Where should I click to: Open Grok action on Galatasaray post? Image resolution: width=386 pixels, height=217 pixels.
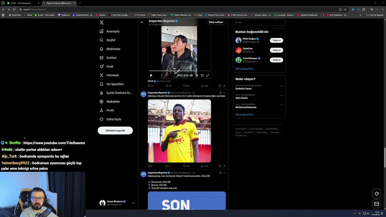tap(220, 173)
